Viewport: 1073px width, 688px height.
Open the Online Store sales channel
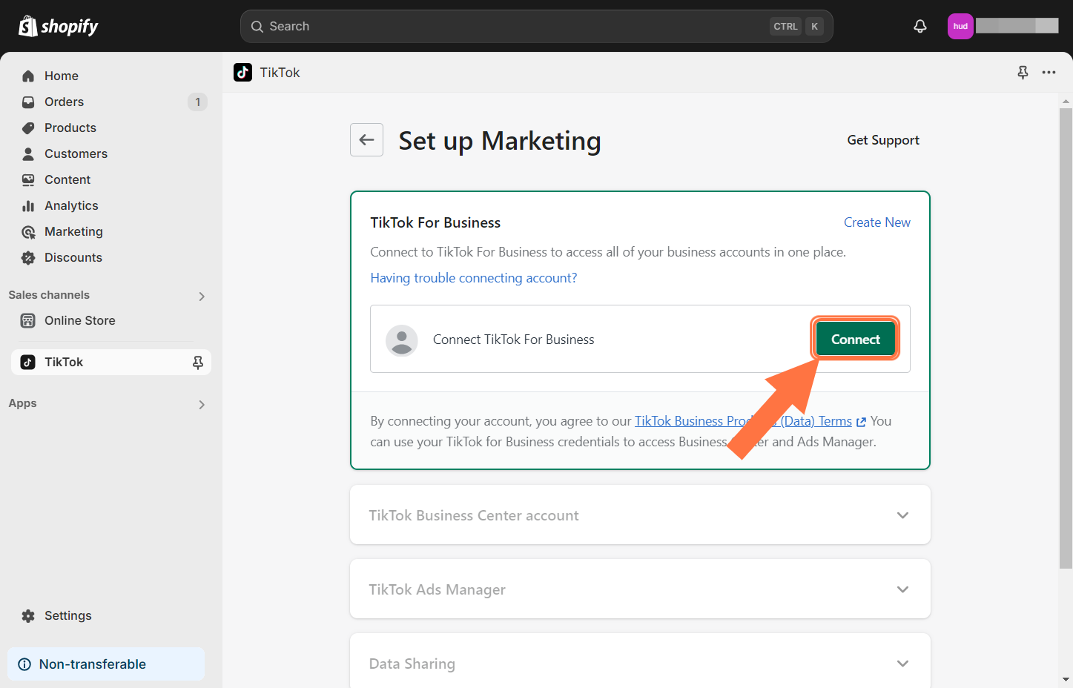pos(79,320)
